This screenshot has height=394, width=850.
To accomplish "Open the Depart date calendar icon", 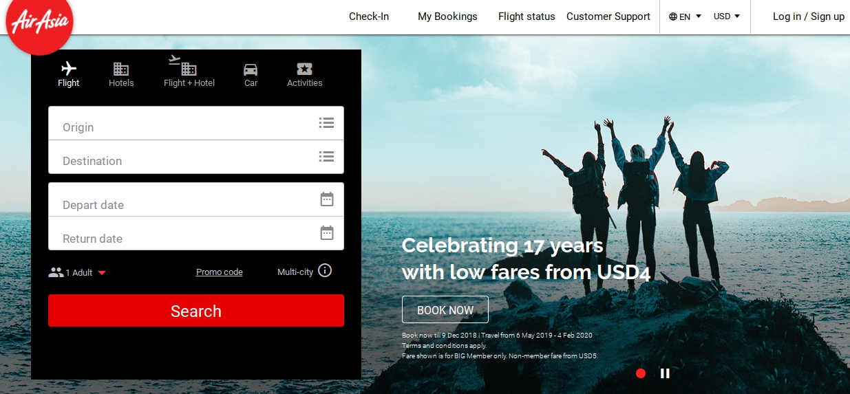I will [x=327, y=199].
